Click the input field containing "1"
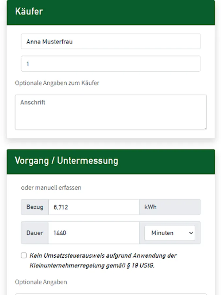The height and width of the screenshot is (295, 221). (110, 64)
